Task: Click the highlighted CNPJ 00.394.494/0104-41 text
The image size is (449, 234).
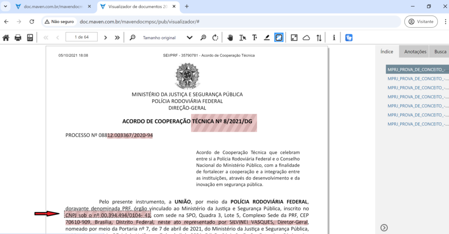Action: [108, 215]
